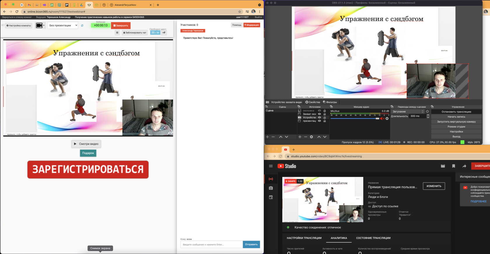Toggle visibility of Захват окна source
Screen dimensions: 490x254
coord(319,114)
